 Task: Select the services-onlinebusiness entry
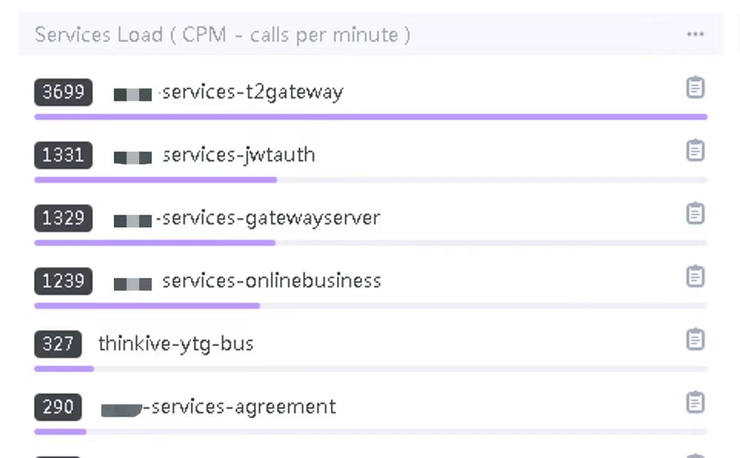247,281
